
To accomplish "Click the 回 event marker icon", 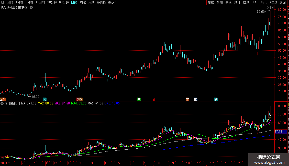I will click(x=1, y=99).
